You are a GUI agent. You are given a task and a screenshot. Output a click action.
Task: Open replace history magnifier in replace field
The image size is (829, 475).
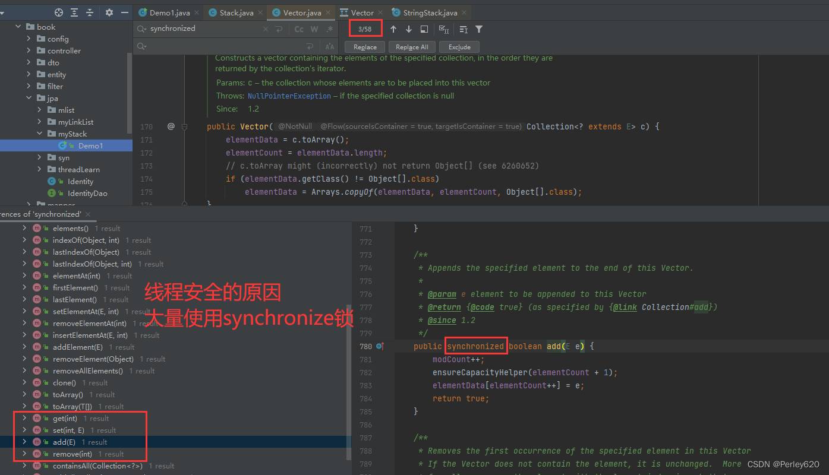(141, 46)
